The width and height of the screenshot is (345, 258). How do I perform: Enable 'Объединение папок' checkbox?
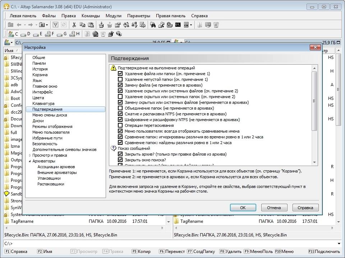pyautogui.click(x=120, y=108)
